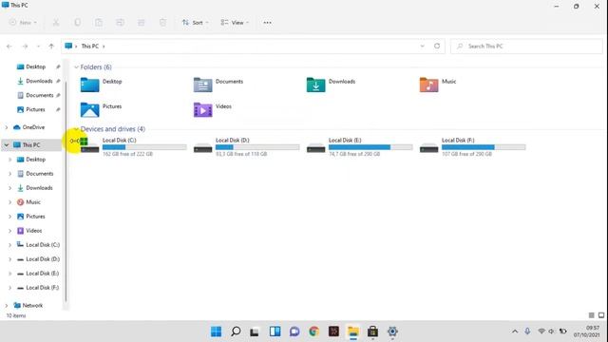The width and height of the screenshot is (608, 342).
Task: Select the Local Disk (C:) drive
Action: [133, 146]
